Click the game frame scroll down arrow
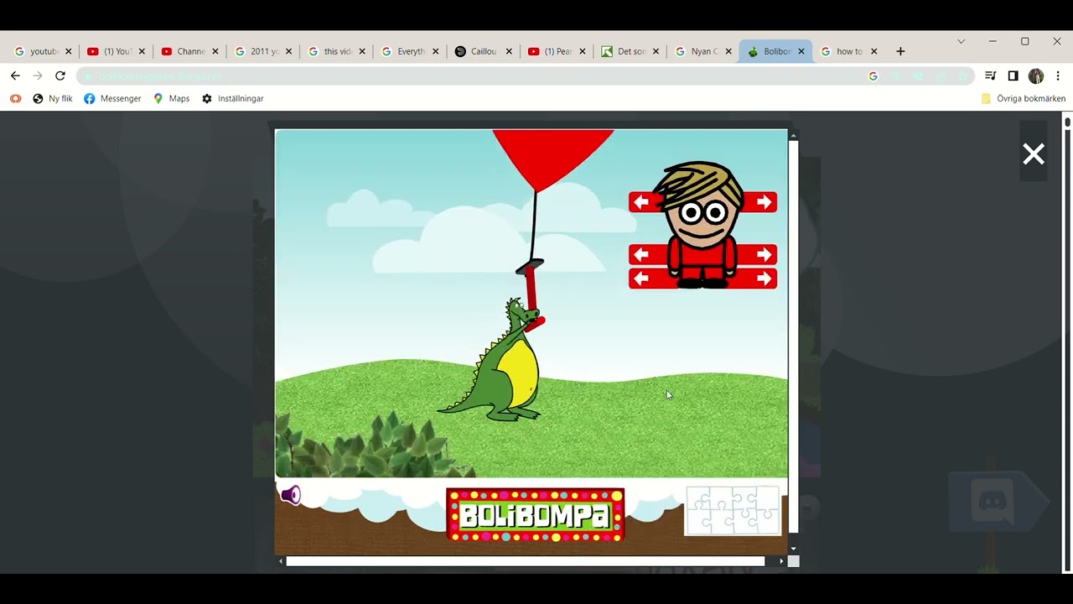Viewport: 1073px width, 604px height. point(794,549)
